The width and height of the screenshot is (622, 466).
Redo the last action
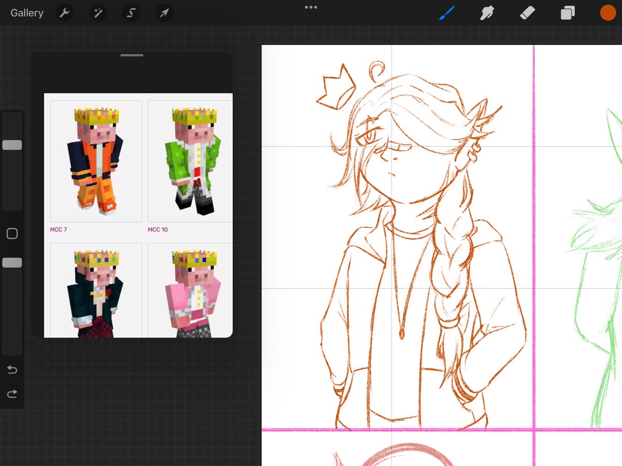pyautogui.click(x=12, y=395)
